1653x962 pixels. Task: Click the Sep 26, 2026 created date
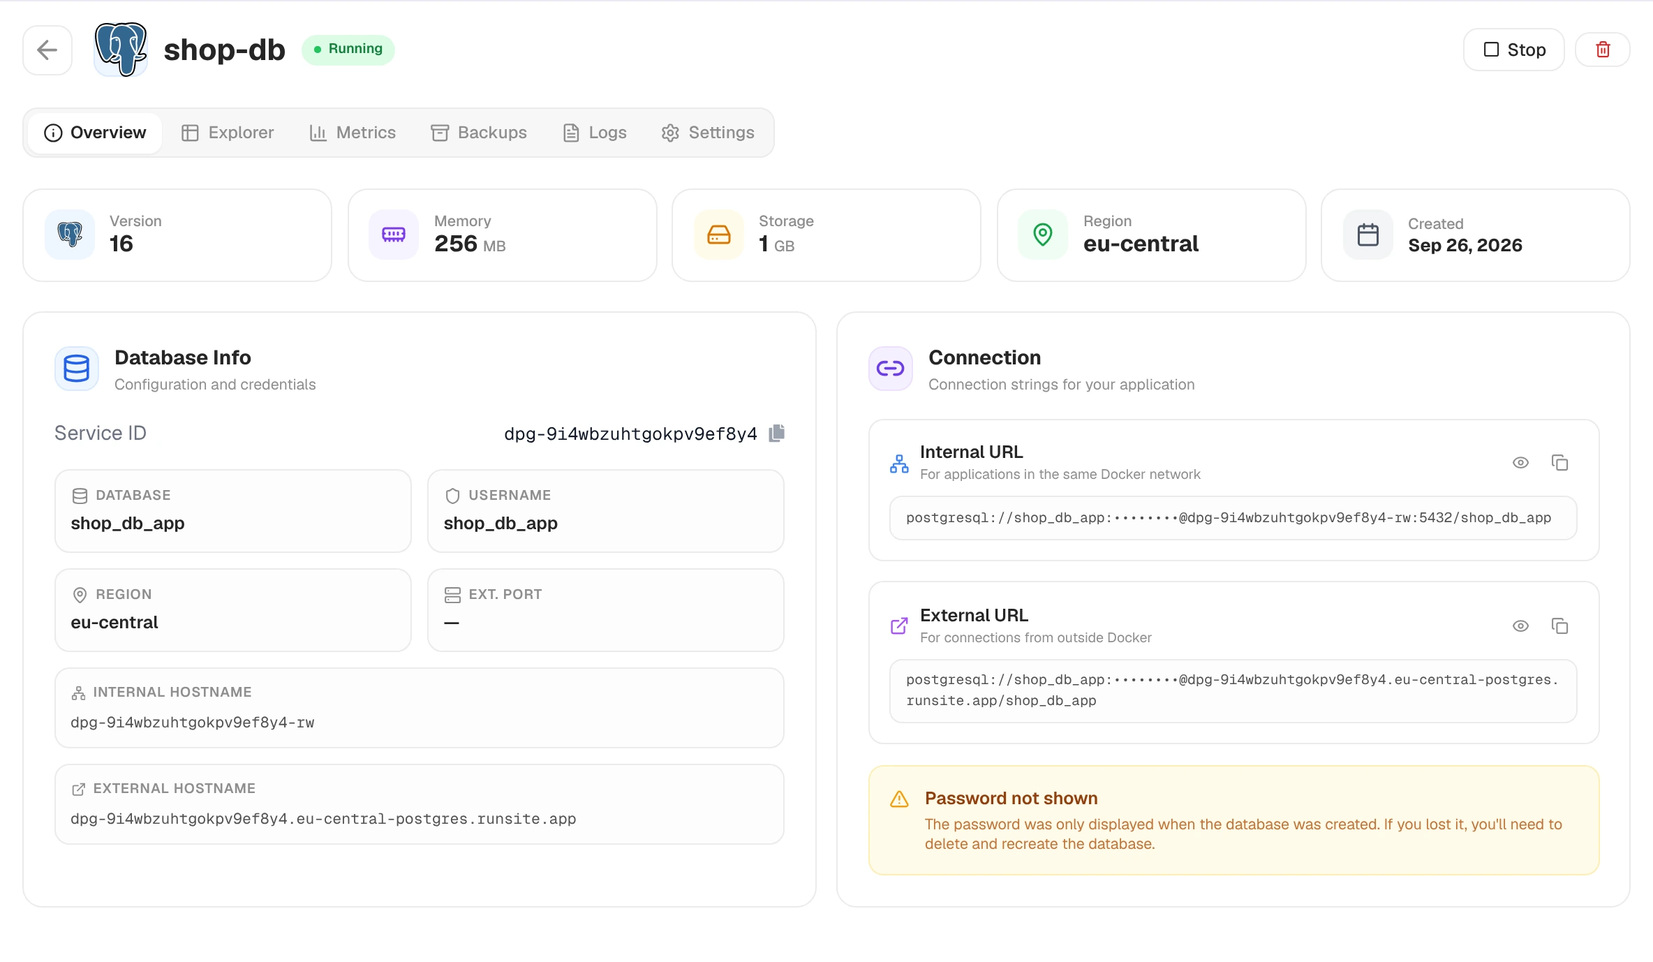[x=1465, y=245]
